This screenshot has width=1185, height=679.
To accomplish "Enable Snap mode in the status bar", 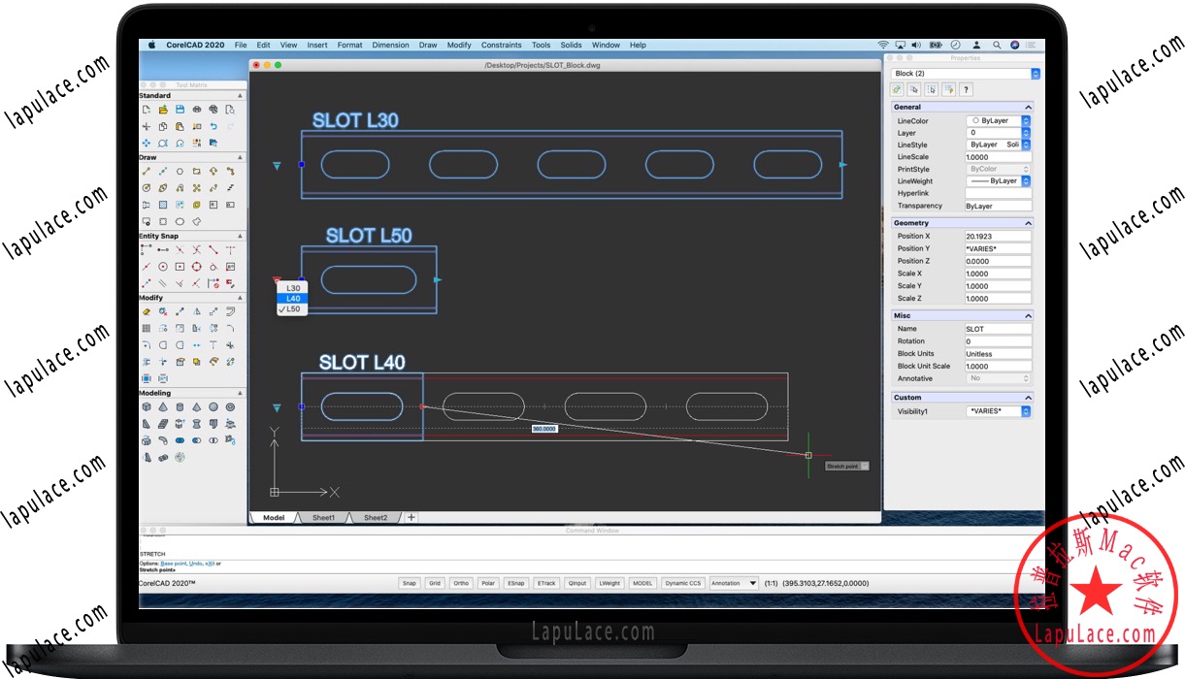I will click(409, 583).
